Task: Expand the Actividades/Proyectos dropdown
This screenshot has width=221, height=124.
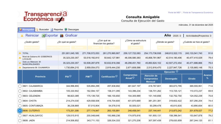Action: click(x=199, y=36)
